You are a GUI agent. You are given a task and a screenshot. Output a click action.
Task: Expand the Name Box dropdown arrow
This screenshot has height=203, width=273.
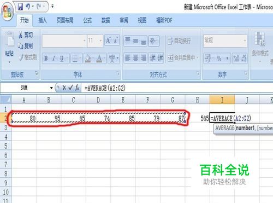(x=51, y=88)
